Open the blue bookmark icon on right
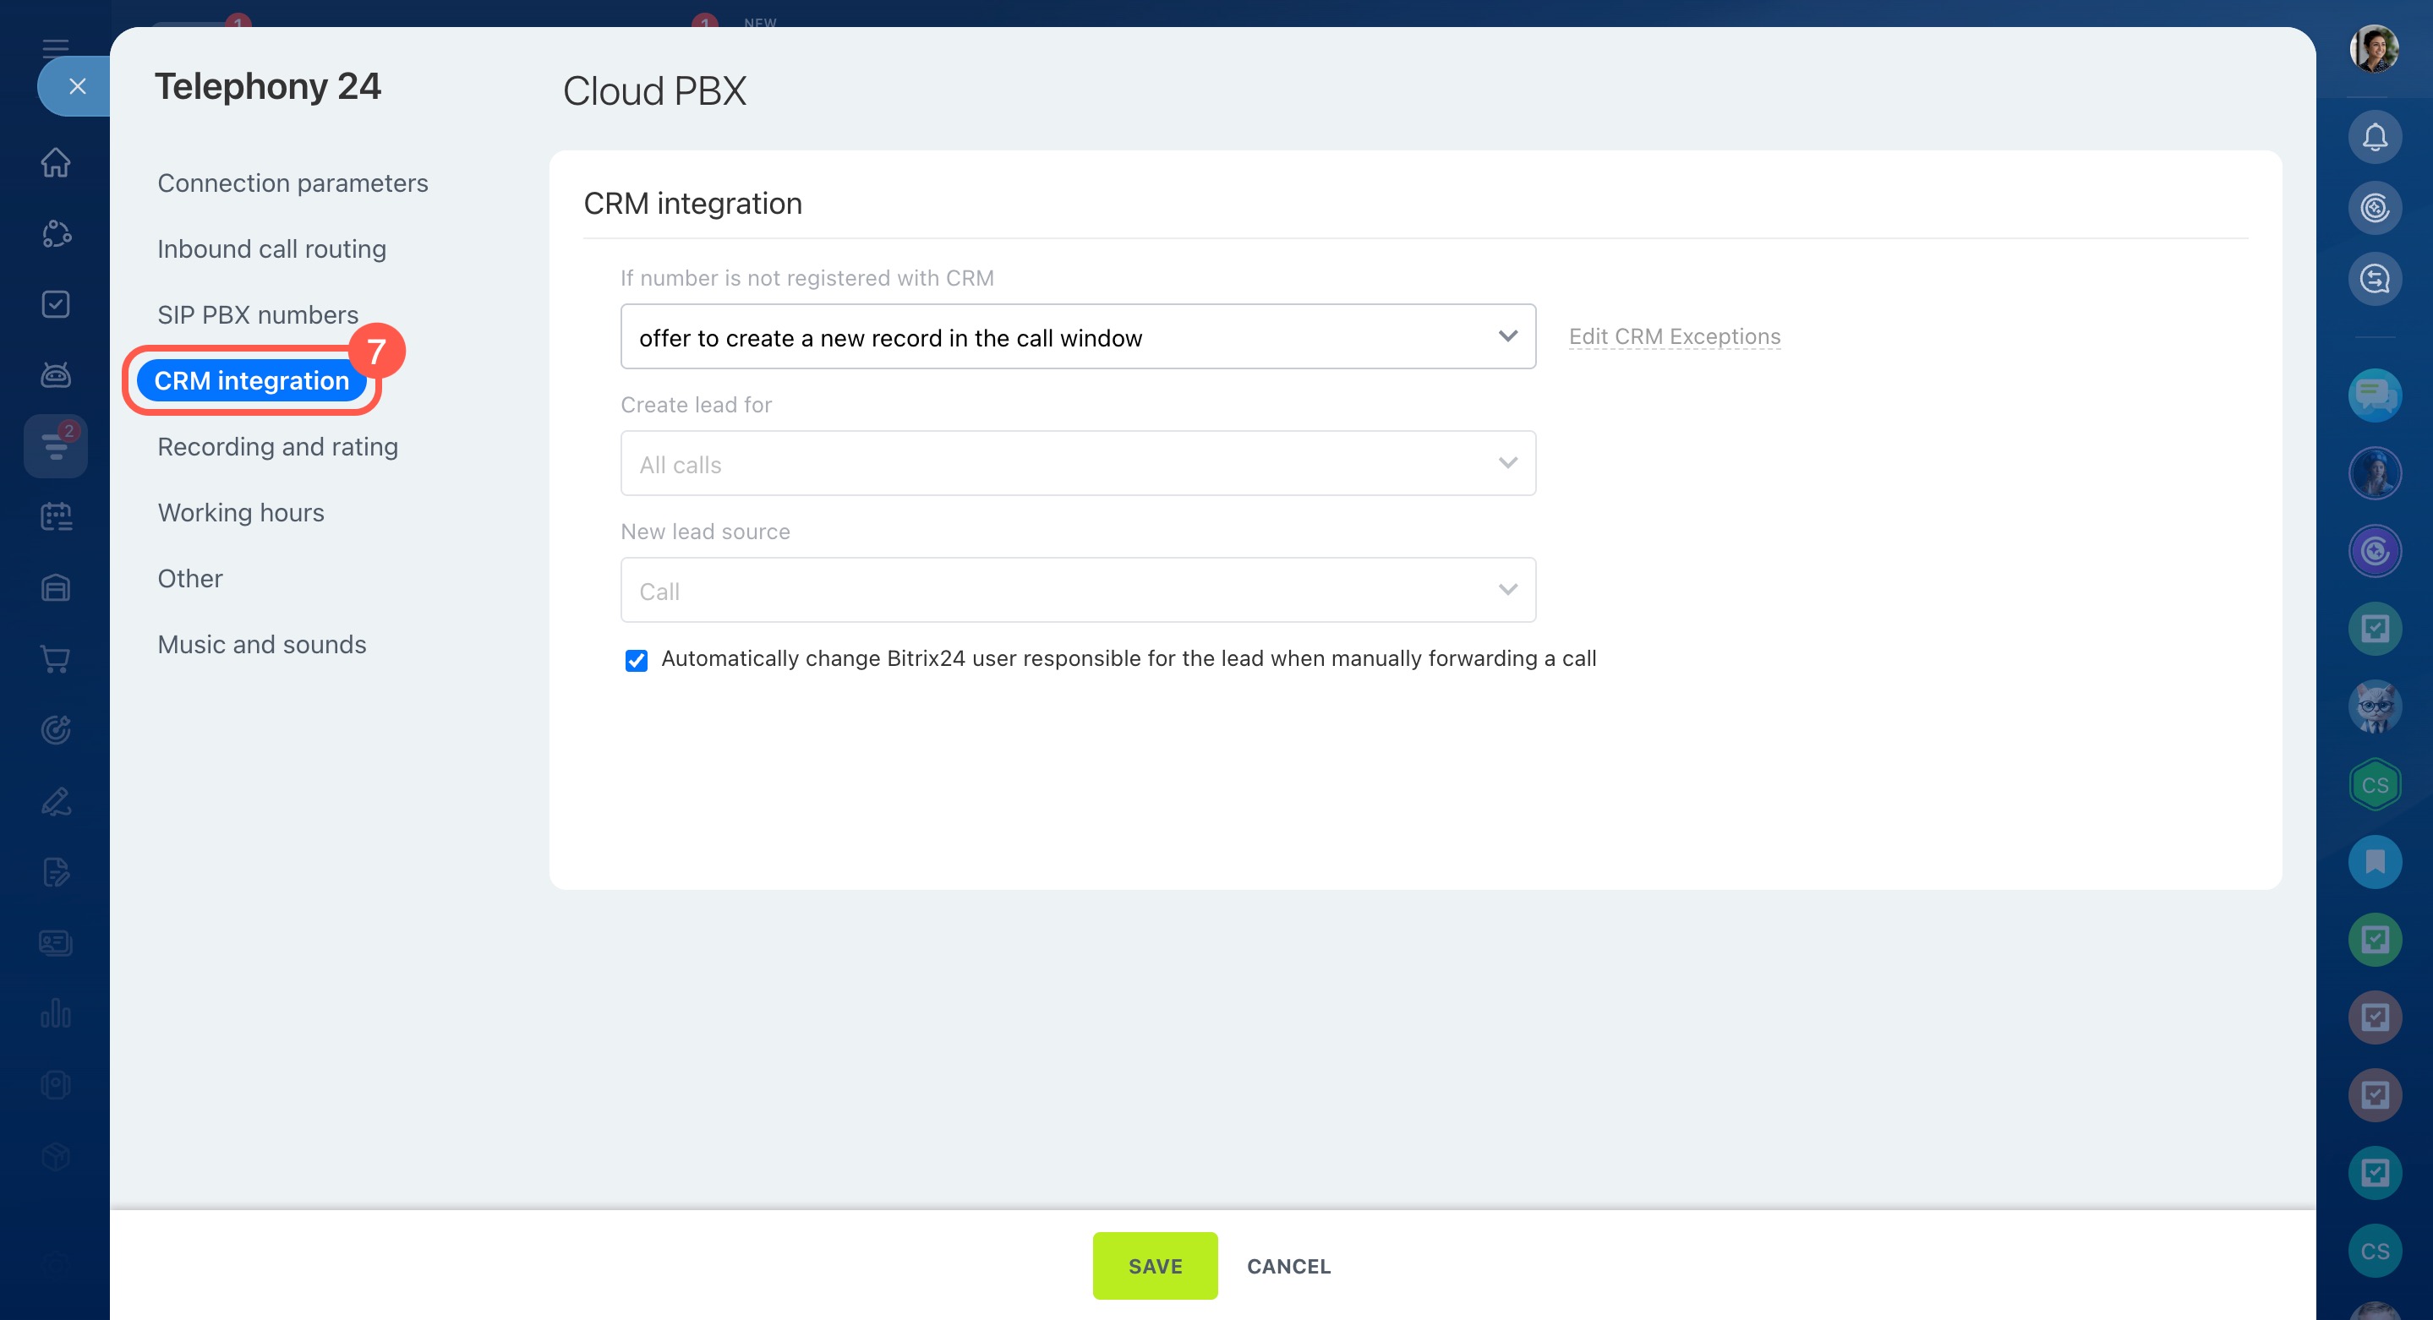 coord(2375,862)
